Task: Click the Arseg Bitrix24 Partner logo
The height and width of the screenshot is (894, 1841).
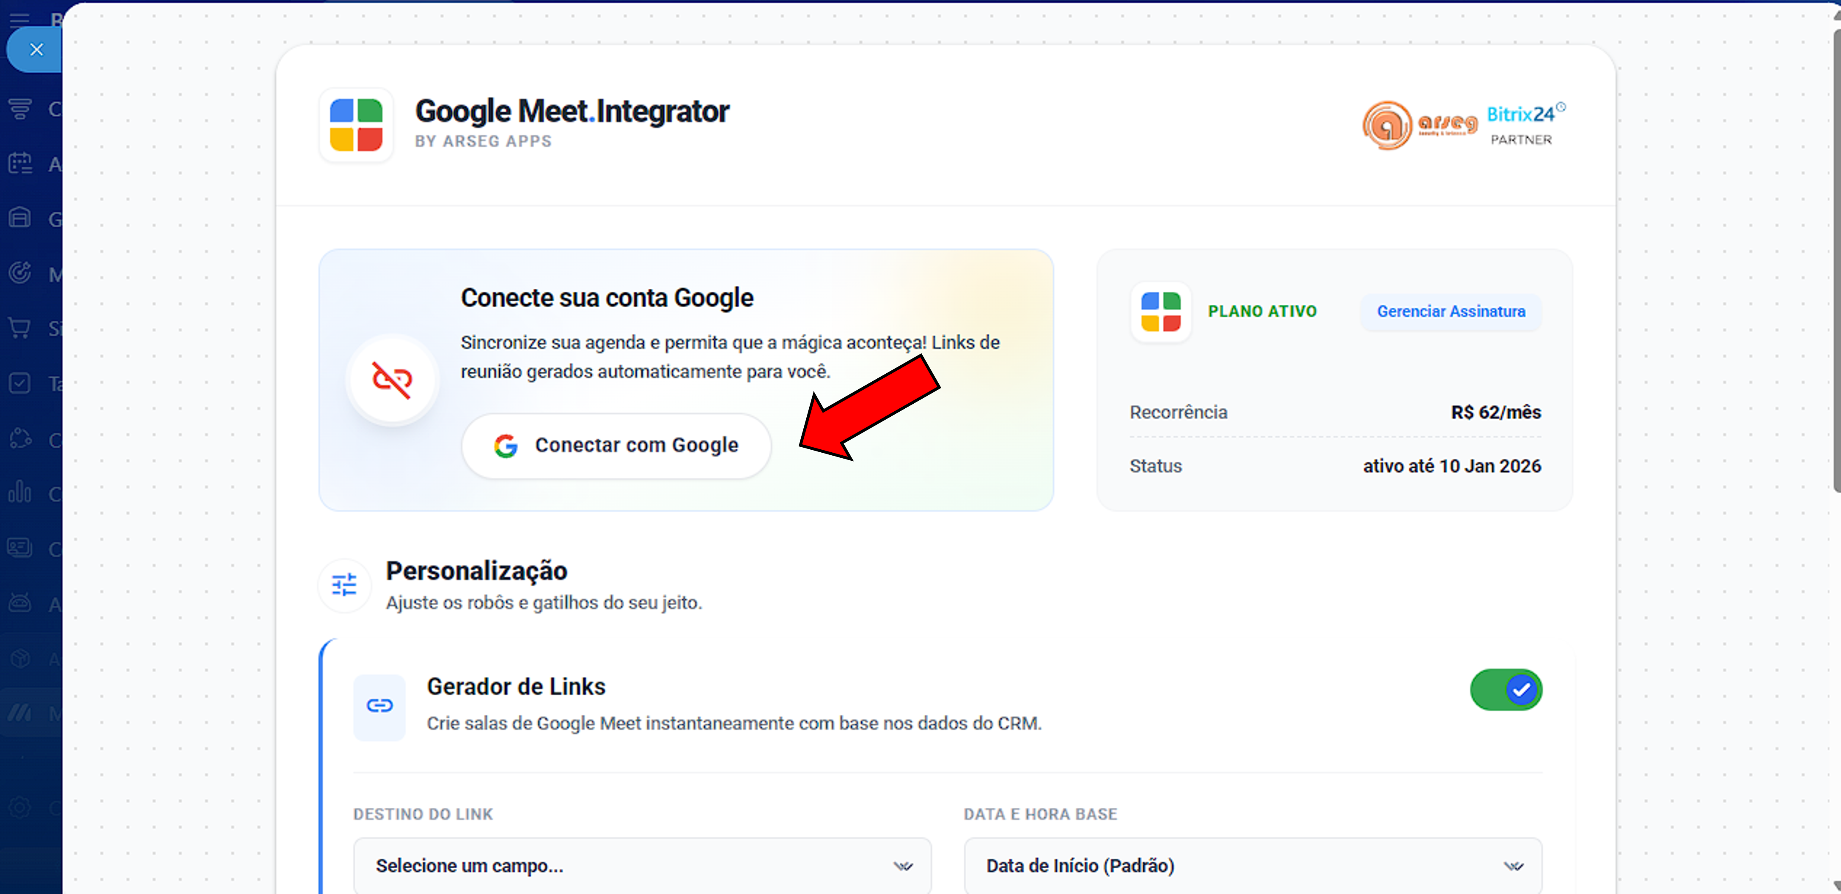Action: (x=1462, y=125)
